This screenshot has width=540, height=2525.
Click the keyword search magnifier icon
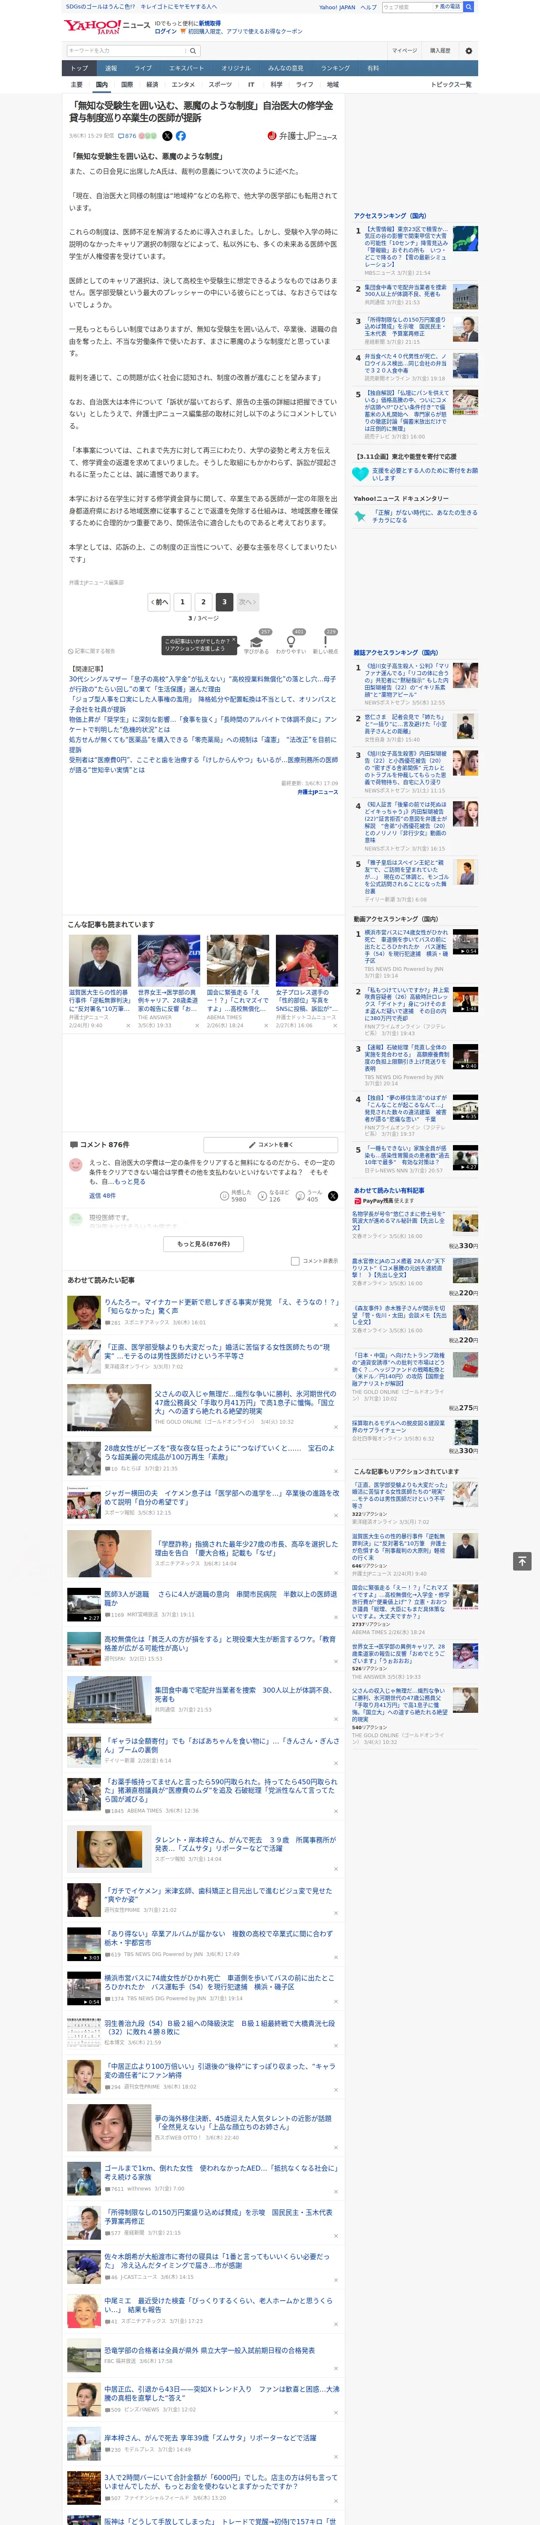[193, 51]
